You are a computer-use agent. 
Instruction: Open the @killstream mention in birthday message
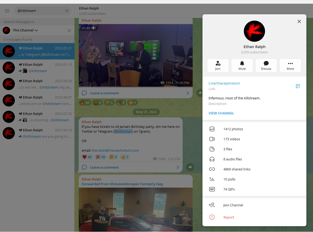point(123,131)
